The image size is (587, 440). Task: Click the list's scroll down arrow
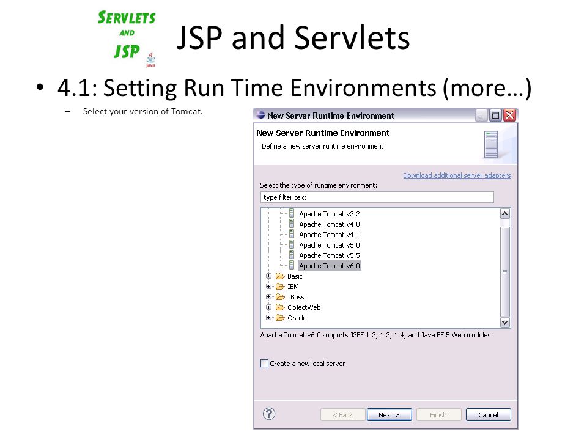point(504,322)
